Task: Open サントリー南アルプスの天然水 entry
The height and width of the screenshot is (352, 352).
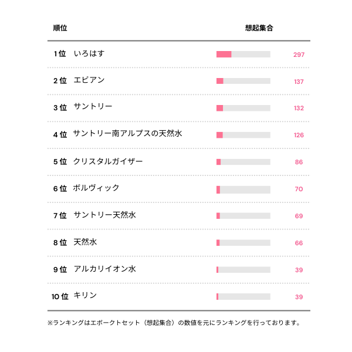Action: [x=127, y=134]
